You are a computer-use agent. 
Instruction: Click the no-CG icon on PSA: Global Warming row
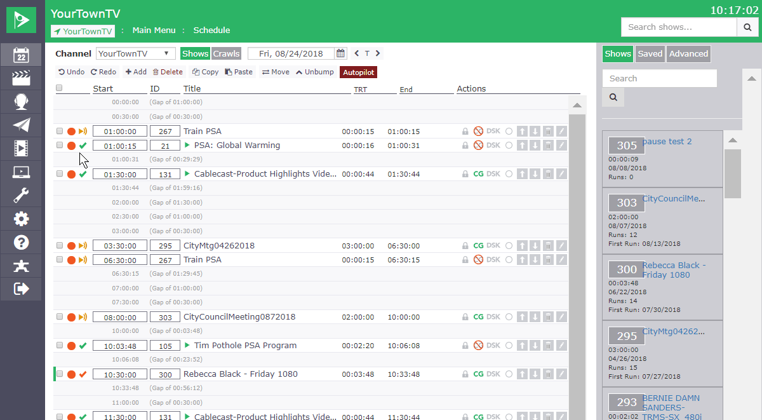click(479, 146)
